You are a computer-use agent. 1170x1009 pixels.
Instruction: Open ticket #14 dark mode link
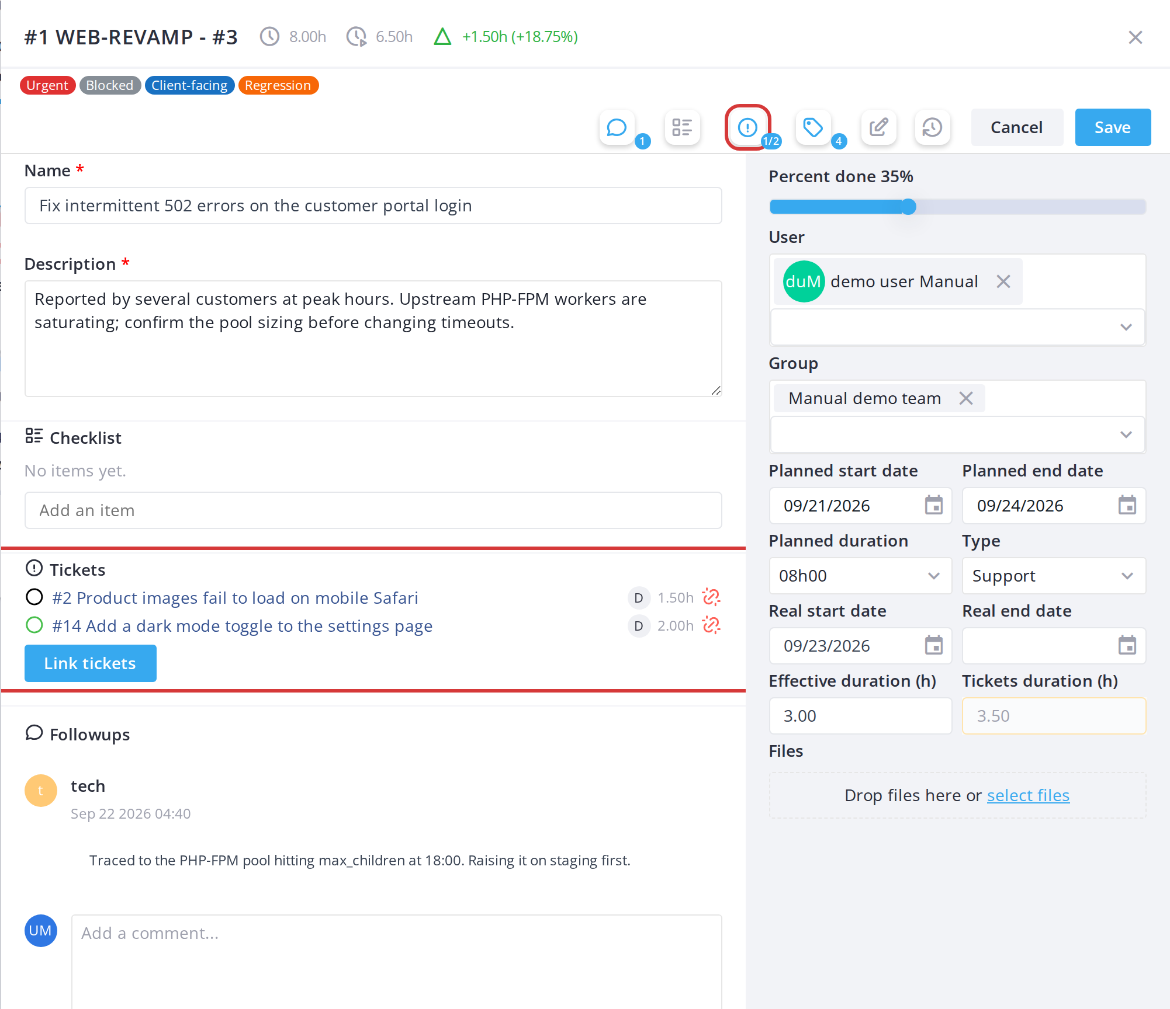pyautogui.click(x=242, y=626)
